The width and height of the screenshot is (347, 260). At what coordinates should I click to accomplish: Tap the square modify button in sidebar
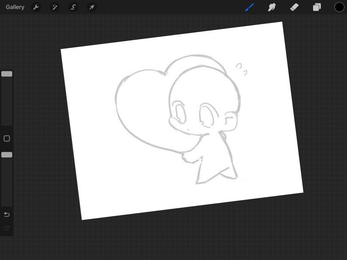point(7,138)
